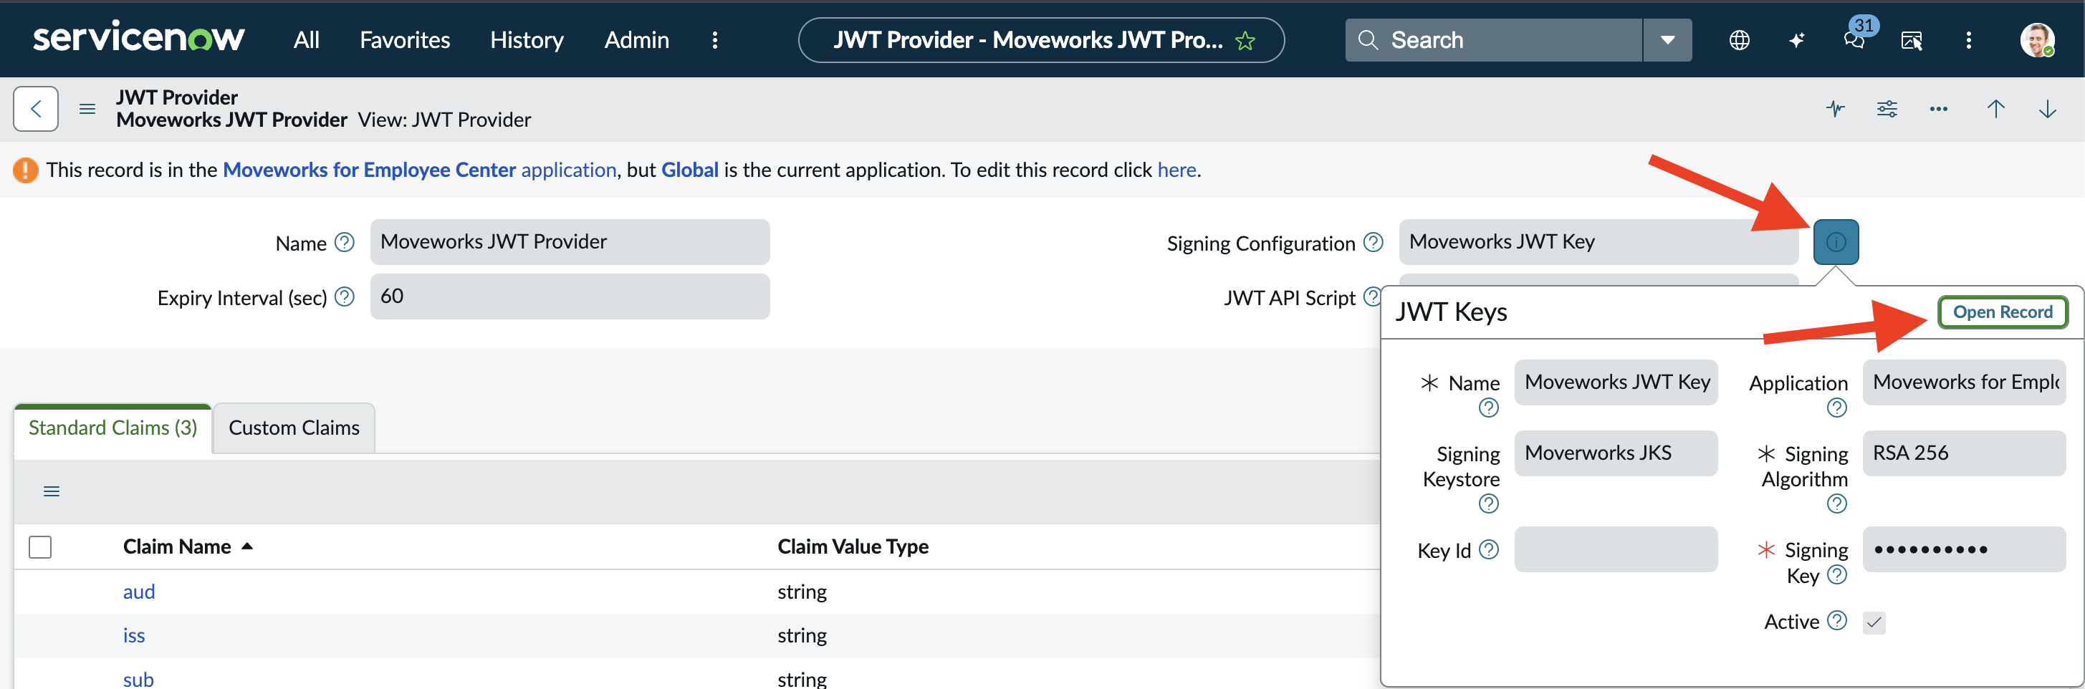2085x689 pixels.
Task: Open the globe scope selector icon
Action: [1740, 39]
